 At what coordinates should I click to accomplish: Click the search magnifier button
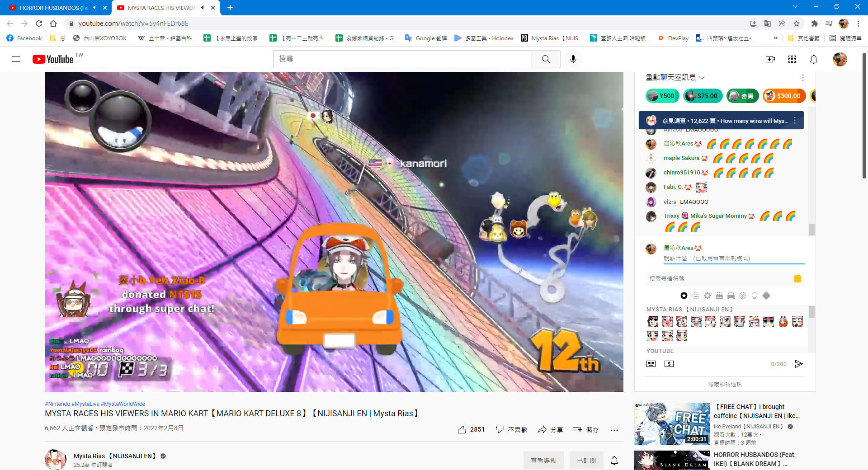[546, 59]
